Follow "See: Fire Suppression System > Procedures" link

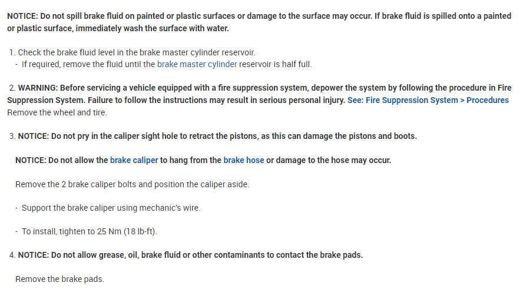428,100
